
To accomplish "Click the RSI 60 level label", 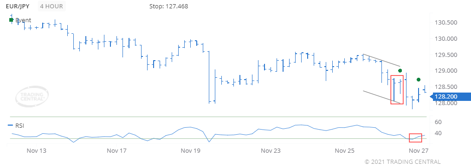I will pyautogui.click(x=438, y=122).
